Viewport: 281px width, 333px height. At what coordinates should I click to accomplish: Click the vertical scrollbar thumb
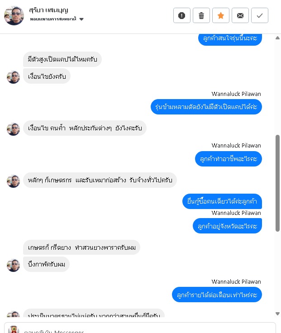(277, 183)
